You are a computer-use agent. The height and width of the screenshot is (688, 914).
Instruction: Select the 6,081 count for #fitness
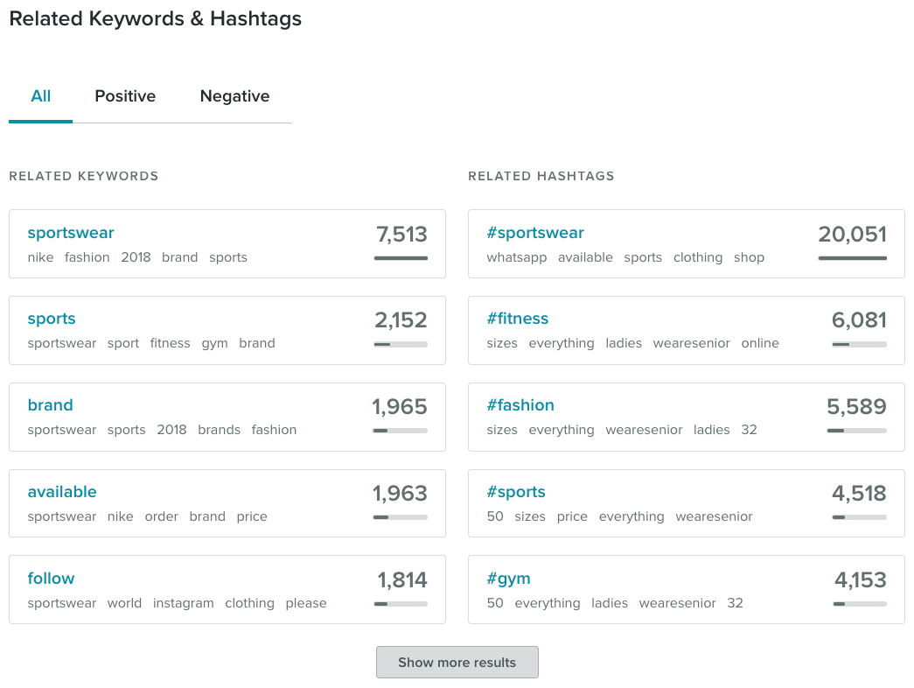(859, 320)
